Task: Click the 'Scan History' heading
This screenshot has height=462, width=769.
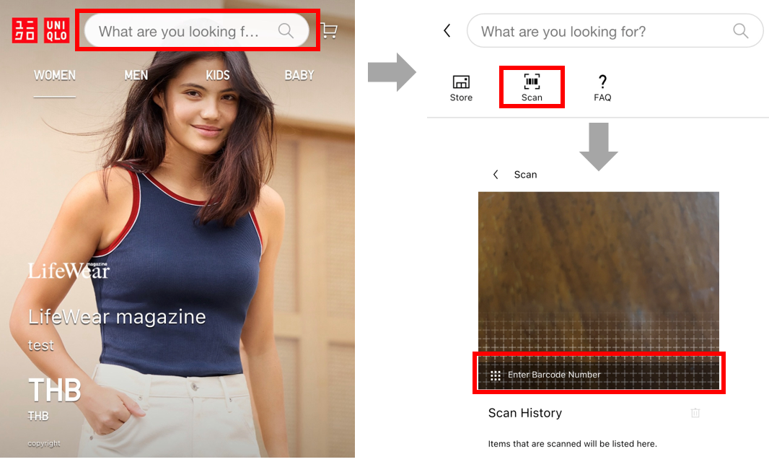Action: coord(524,413)
